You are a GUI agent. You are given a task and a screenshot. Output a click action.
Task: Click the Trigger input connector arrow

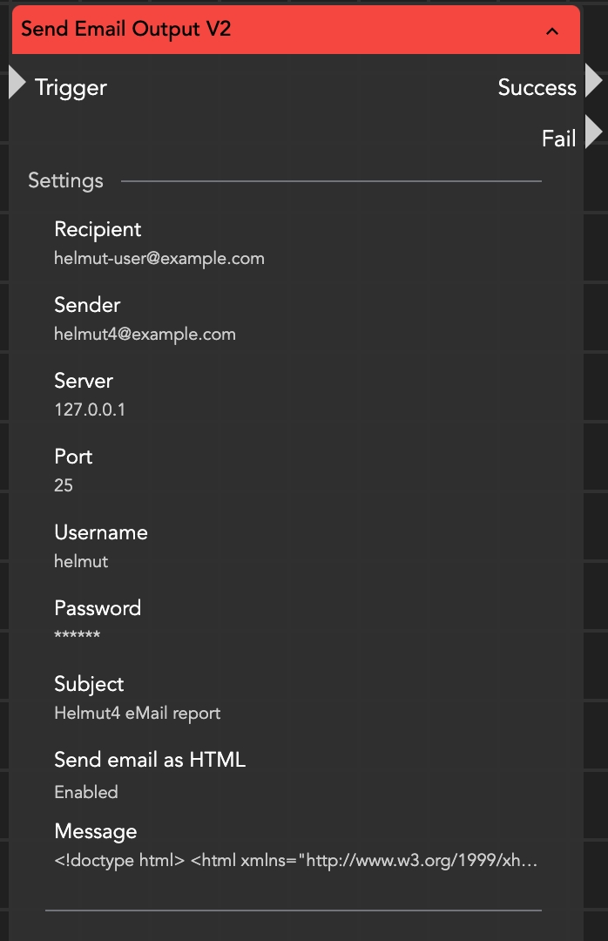point(17,83)
